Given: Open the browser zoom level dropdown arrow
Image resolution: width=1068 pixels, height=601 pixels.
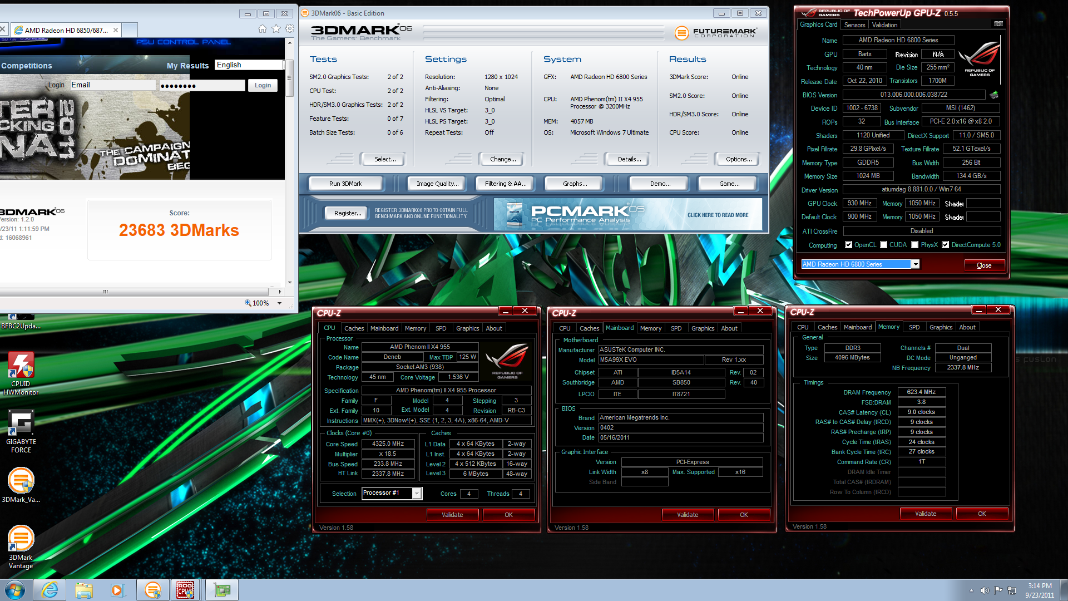Looking at the screenshot, I should 279,303.
